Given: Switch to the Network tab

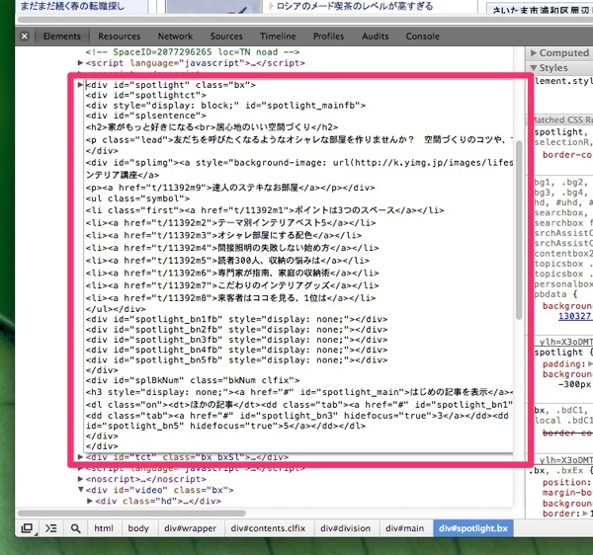Looking at the screenshot, I should pyautogui.click(x=175, y=37).
